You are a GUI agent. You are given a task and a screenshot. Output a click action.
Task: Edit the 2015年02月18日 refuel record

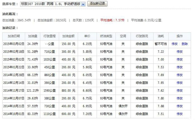(x=179, y=52)
